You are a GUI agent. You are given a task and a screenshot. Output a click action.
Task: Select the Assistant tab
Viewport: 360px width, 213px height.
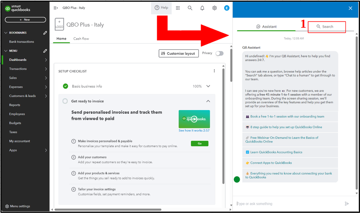tap(266, 27)
